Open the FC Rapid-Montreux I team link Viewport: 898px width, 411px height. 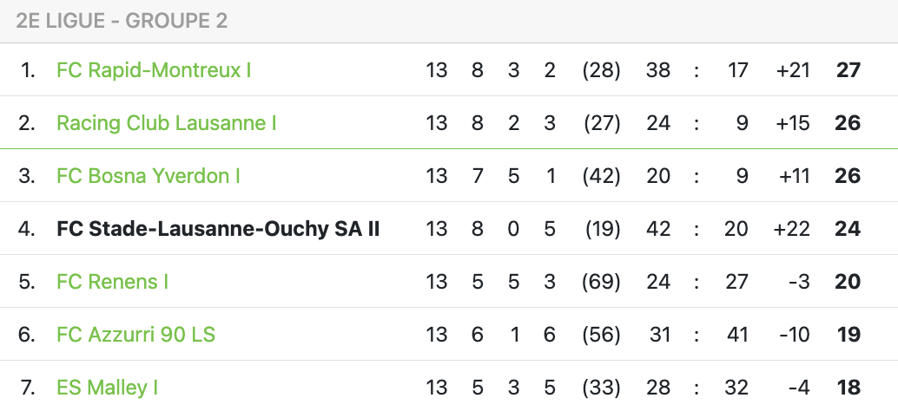154,70
